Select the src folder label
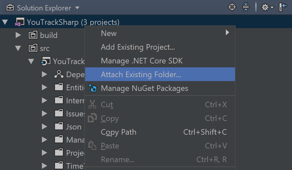The height and width of the screenshot is (170, 292). [45, 48]
